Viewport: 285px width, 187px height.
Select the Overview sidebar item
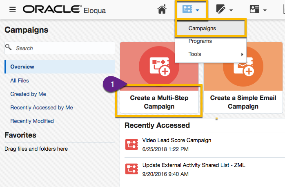[60, 67]
